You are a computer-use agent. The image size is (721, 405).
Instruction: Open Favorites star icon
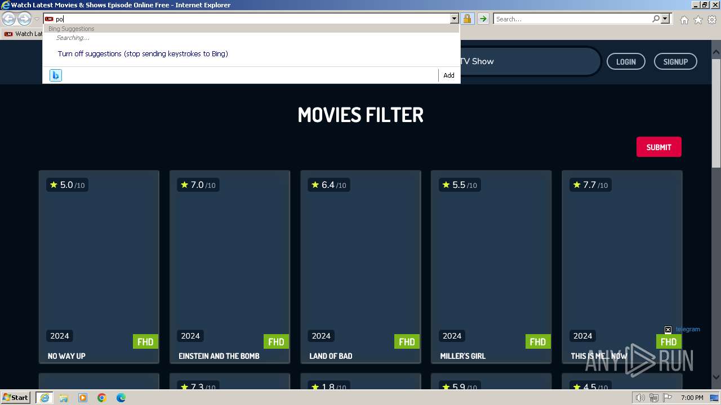pos(698,20)
